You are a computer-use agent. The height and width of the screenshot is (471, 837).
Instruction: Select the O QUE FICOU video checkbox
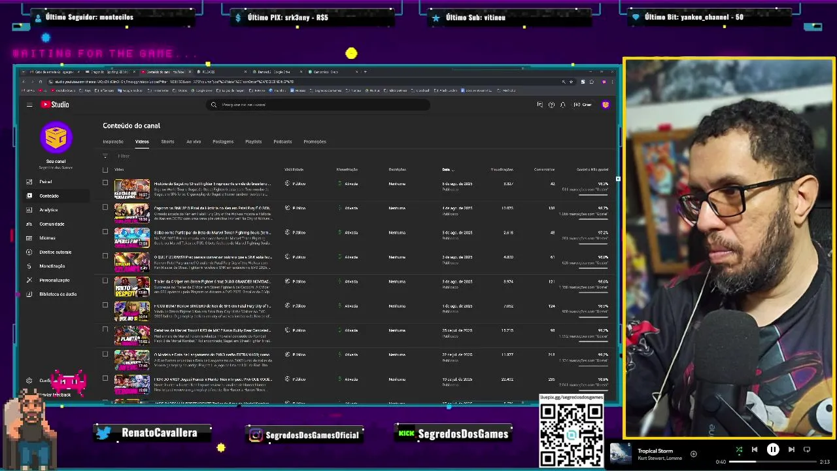[105, 256]
